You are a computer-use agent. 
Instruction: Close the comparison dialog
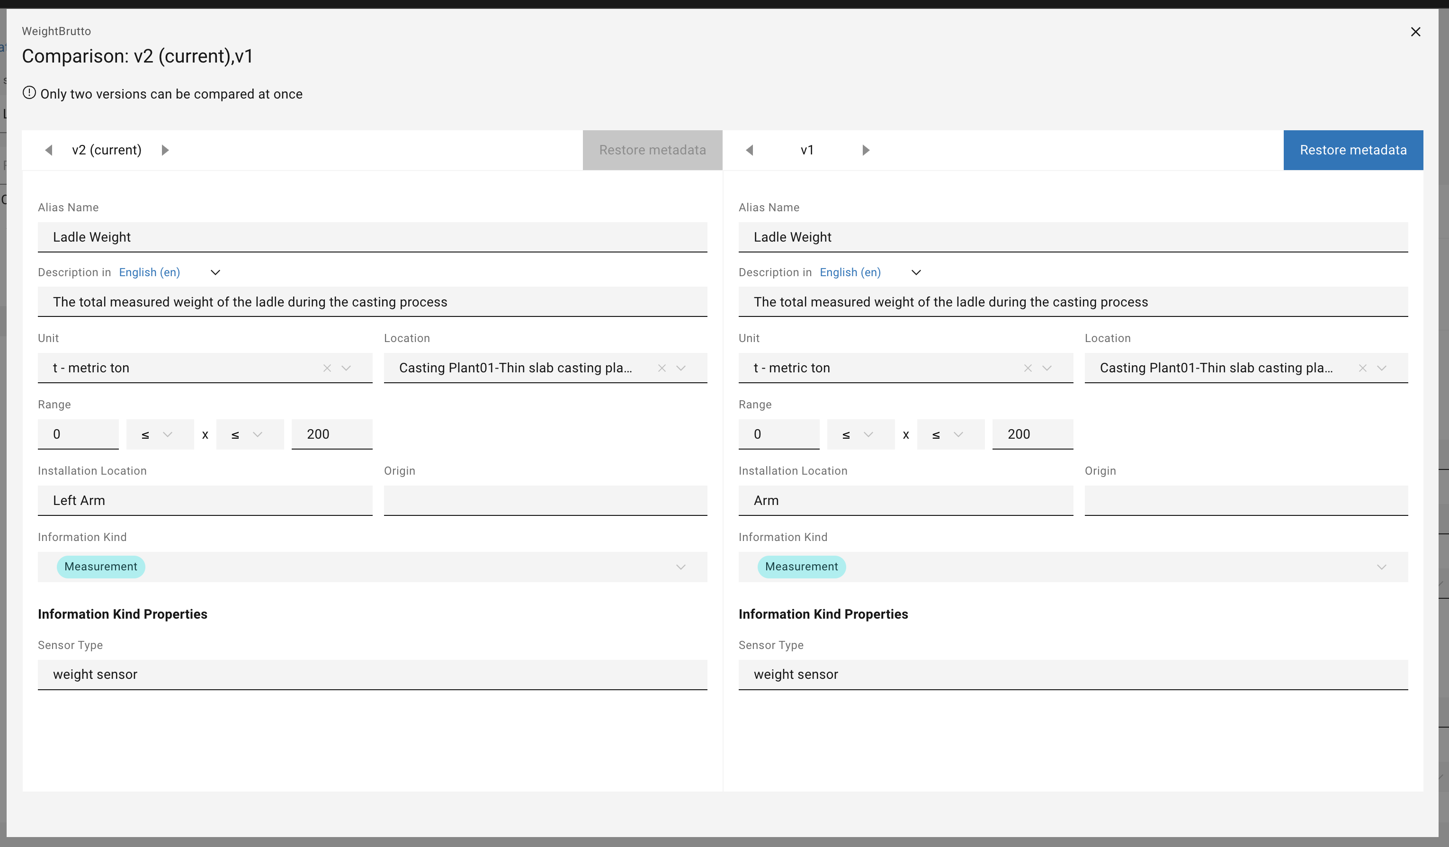1416,32
